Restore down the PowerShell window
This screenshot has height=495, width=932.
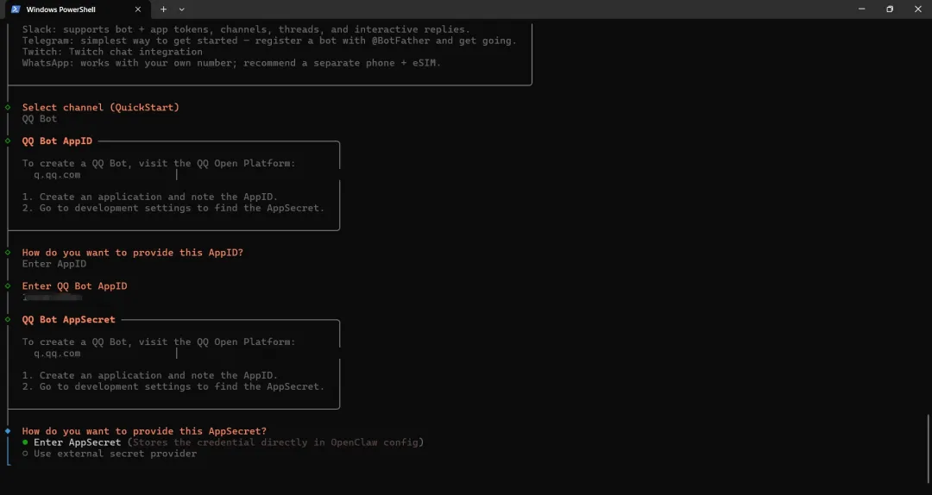pos(890,9)
